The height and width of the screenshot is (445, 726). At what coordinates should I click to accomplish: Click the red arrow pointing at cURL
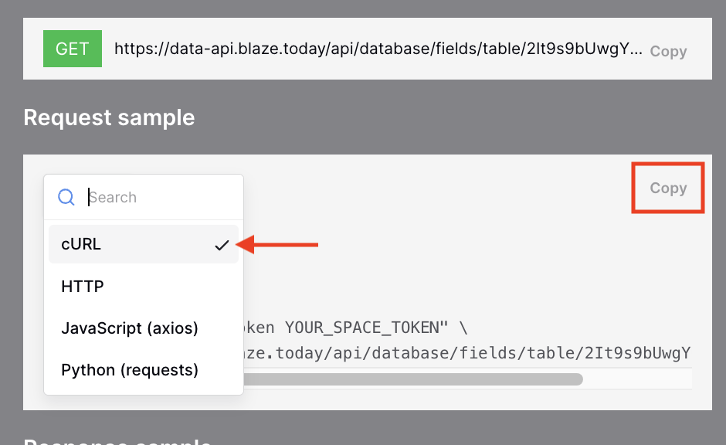[x=276, y=244]
